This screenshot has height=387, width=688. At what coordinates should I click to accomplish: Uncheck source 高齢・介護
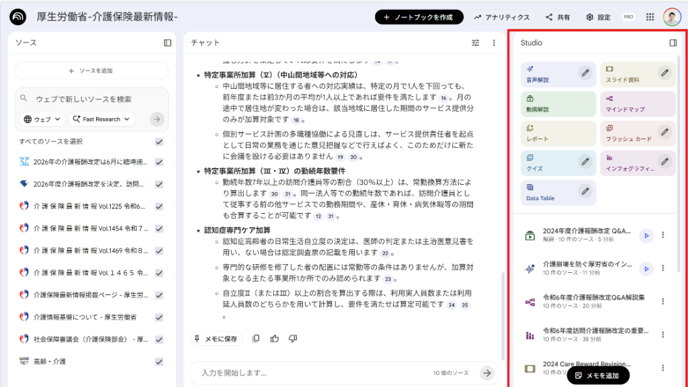pos(159,362)
